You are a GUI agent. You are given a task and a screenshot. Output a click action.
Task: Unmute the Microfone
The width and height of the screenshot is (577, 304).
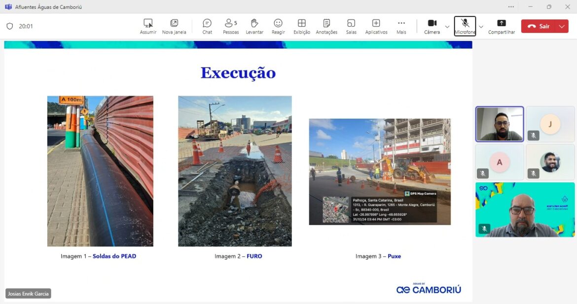[465, 26]
